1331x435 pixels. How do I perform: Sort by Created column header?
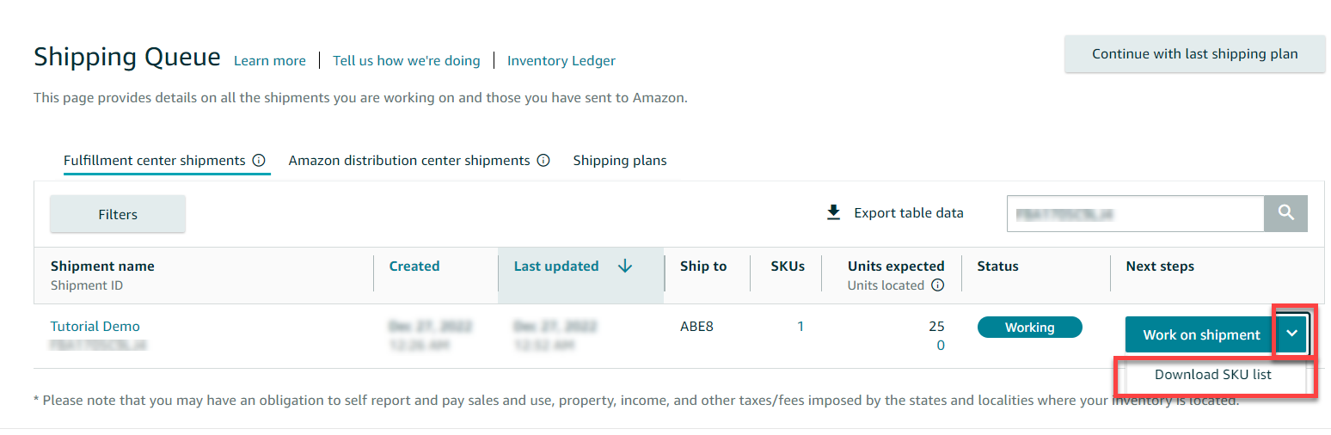click(x=414, y=266)
